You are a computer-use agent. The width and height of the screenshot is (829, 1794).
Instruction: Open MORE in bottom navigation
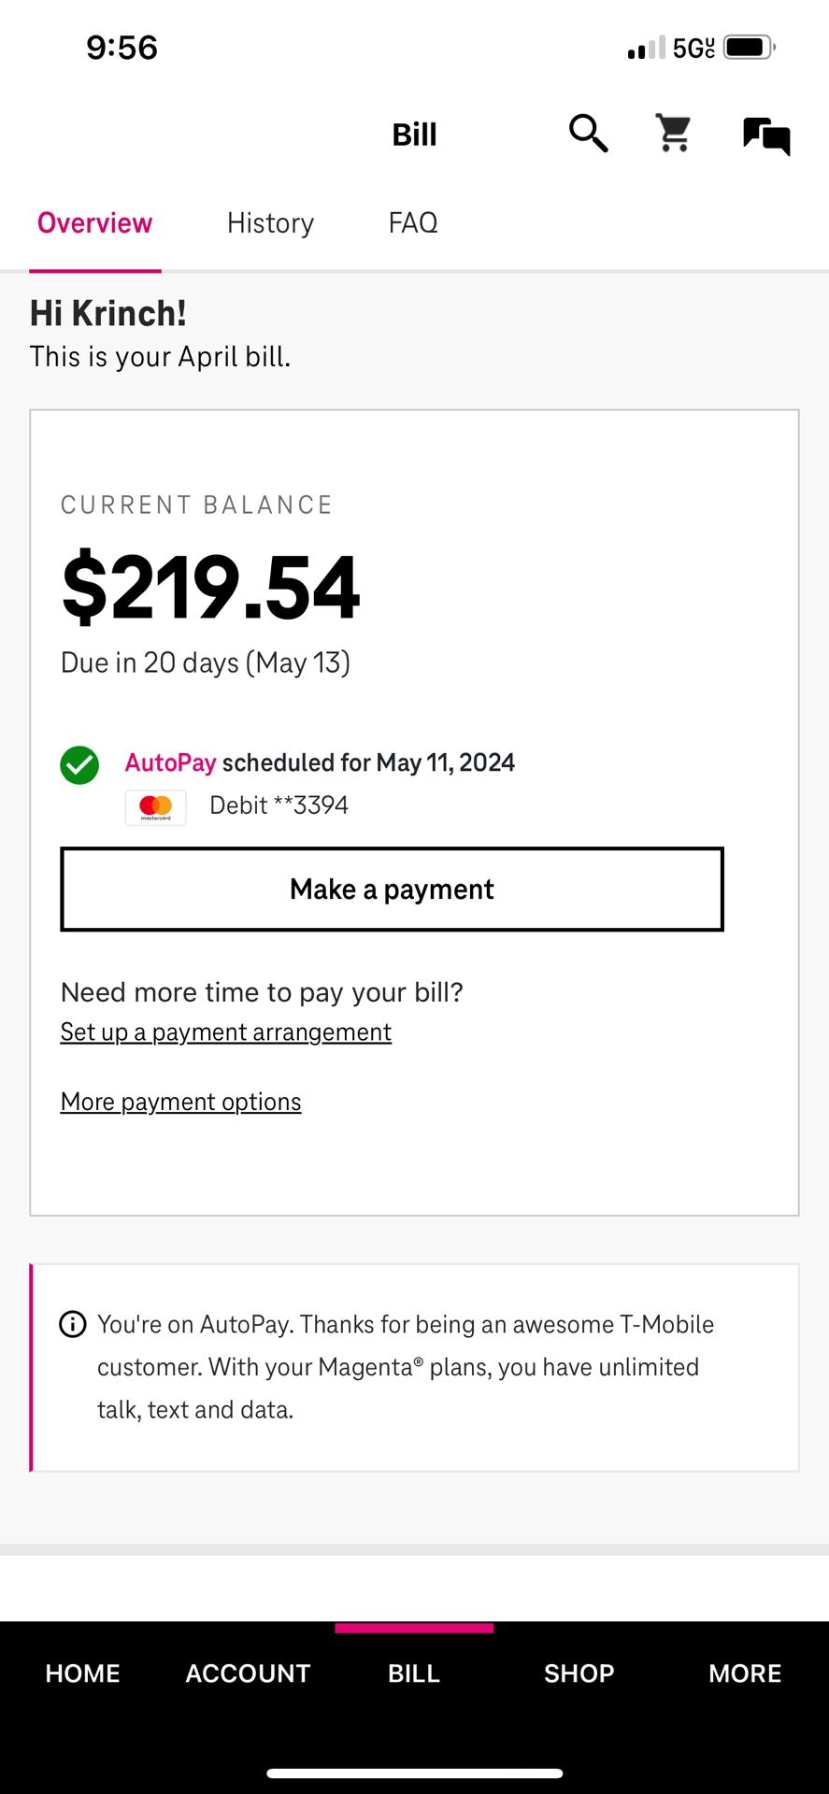tap(745, 1673)
